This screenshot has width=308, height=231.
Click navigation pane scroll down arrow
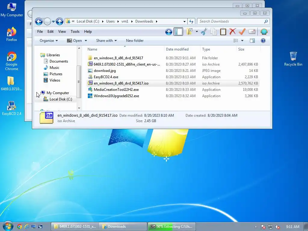[79, 108]
